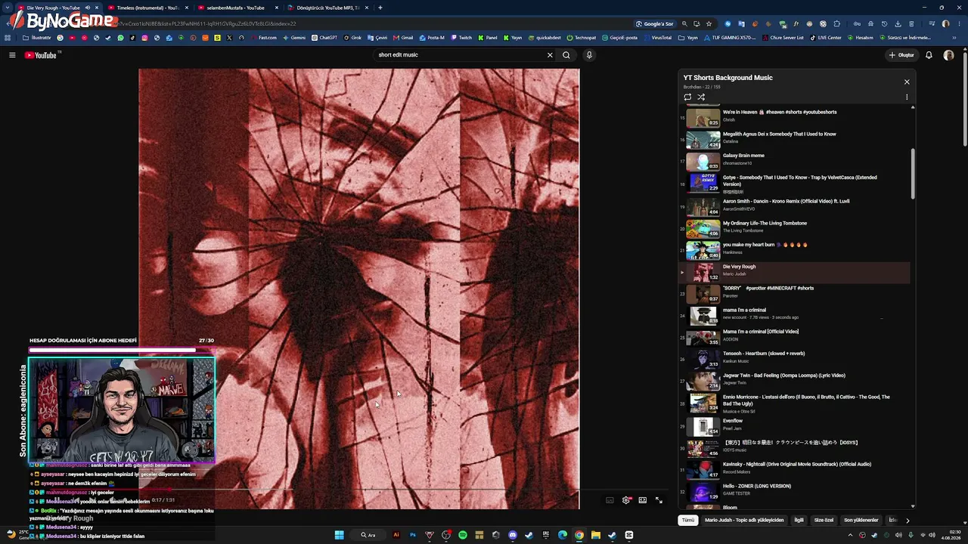Open YouTube notifications bell

[x=929, y=55]
